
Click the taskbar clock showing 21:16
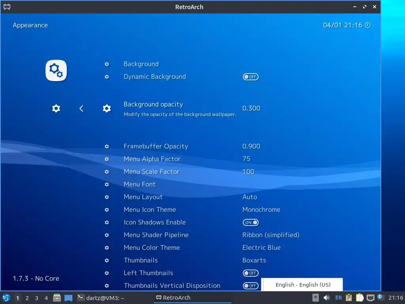396,298
